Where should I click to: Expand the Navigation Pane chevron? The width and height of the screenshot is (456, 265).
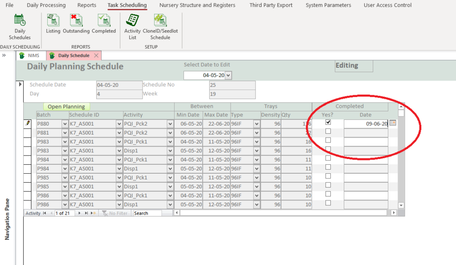[x=4, y=55]
